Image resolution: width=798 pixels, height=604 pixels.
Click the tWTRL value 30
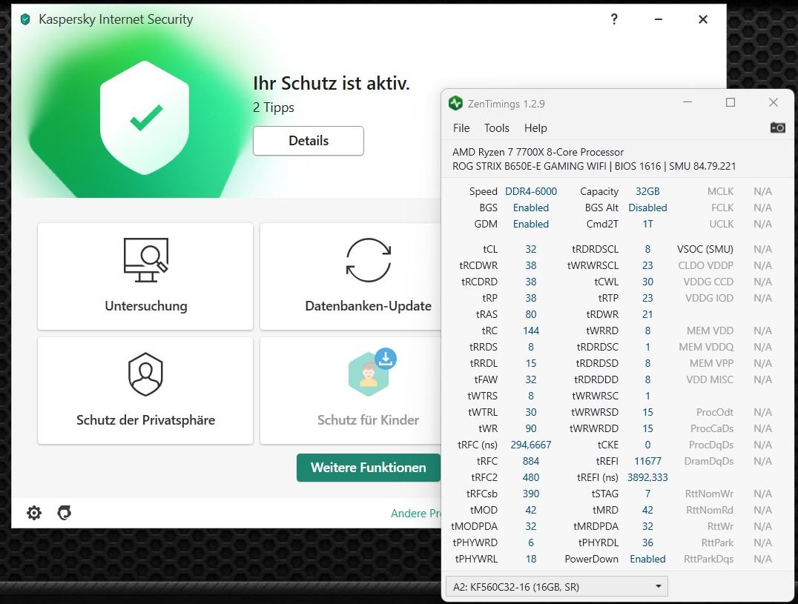(x=531, y=412)
